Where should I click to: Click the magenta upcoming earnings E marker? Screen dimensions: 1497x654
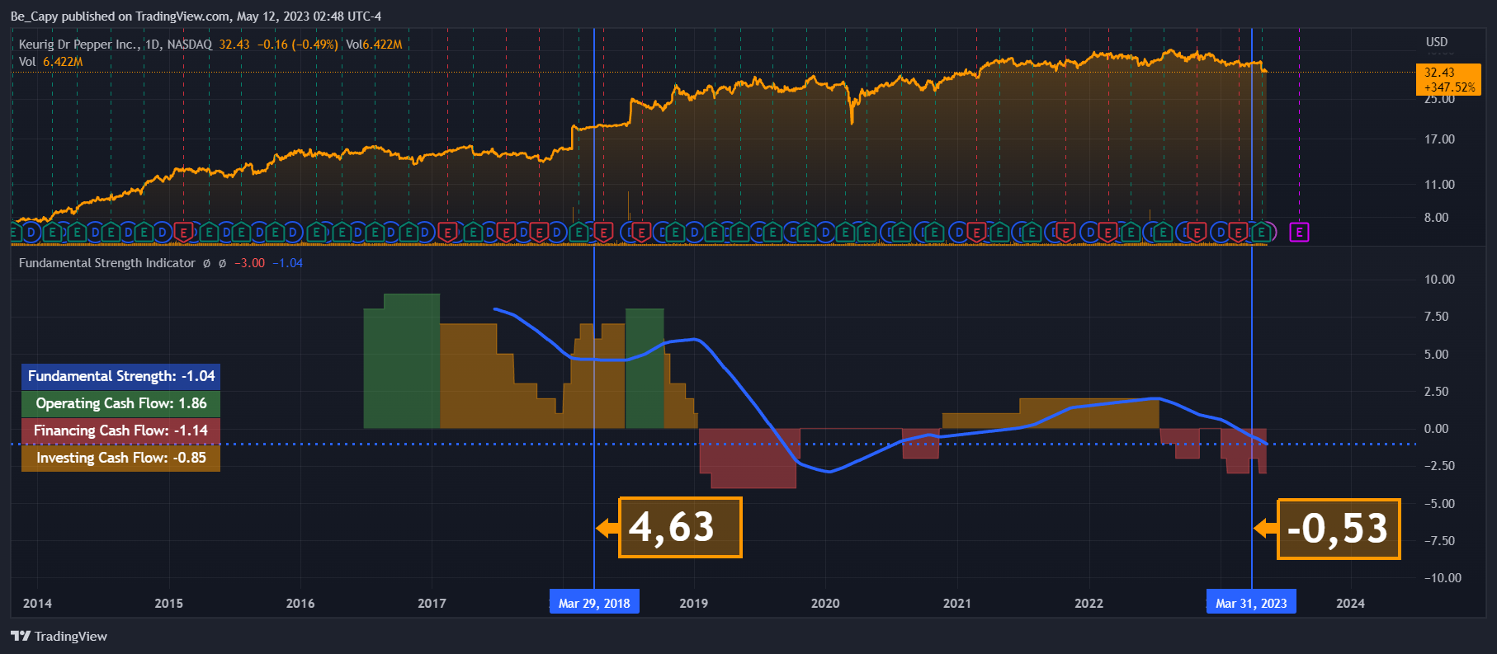click(x=1299, y=233)
